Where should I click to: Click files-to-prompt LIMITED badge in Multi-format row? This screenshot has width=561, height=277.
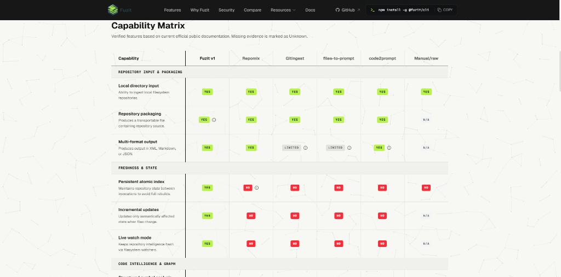[x=335, y=148]
